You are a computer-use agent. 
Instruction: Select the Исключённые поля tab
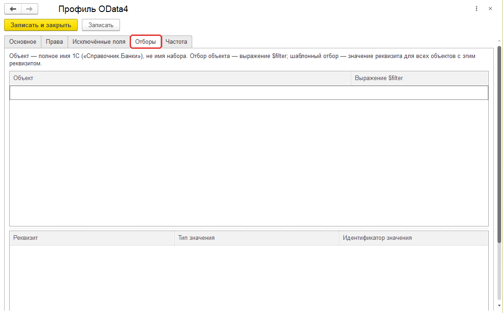(x=99, y=42)
